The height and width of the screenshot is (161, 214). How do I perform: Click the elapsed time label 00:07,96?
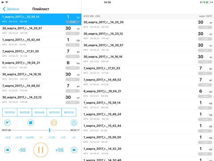(x=6, y=130)
